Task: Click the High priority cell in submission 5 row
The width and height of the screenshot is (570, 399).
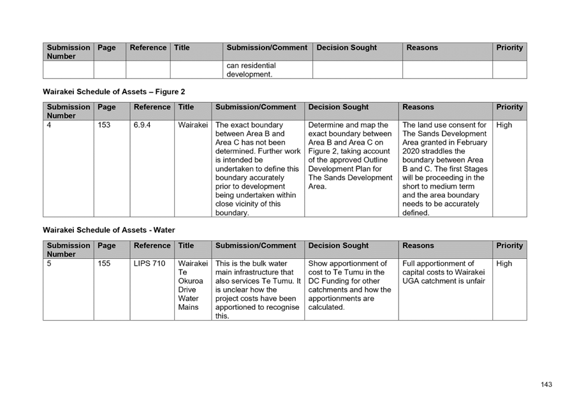Action: pyautogui.click(x=509, y=289)
